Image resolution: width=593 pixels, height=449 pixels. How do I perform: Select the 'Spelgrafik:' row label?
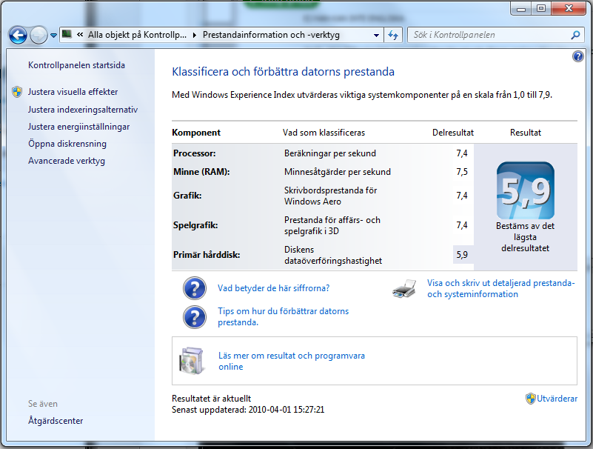coord(195,225)
